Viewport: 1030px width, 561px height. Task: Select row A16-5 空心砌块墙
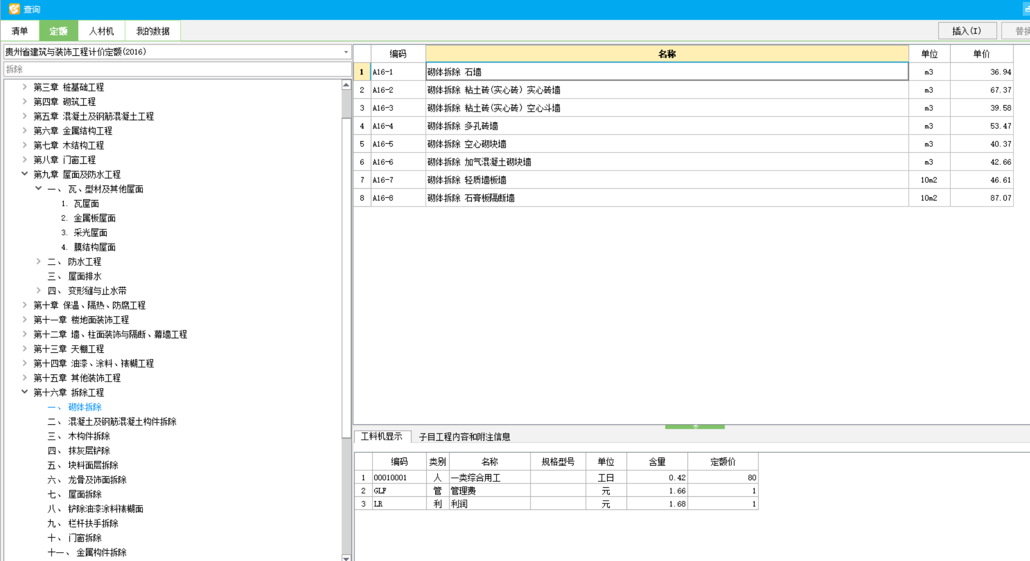[x=684, y=144]
